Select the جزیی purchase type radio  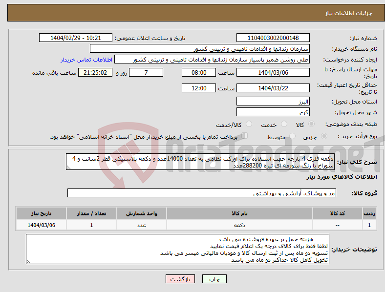click(x=324, y=136)
